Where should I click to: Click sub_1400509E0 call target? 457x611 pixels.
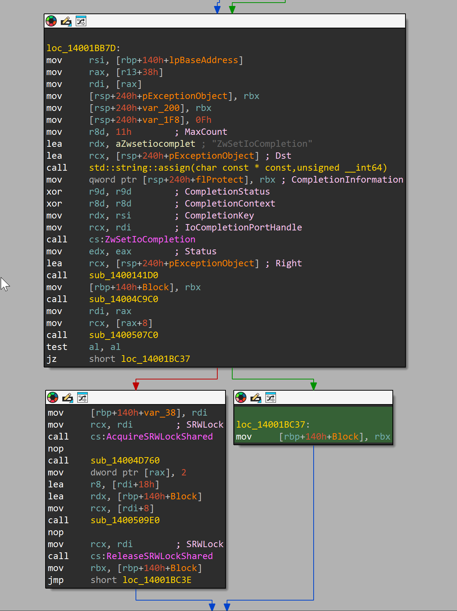[125, 520]
